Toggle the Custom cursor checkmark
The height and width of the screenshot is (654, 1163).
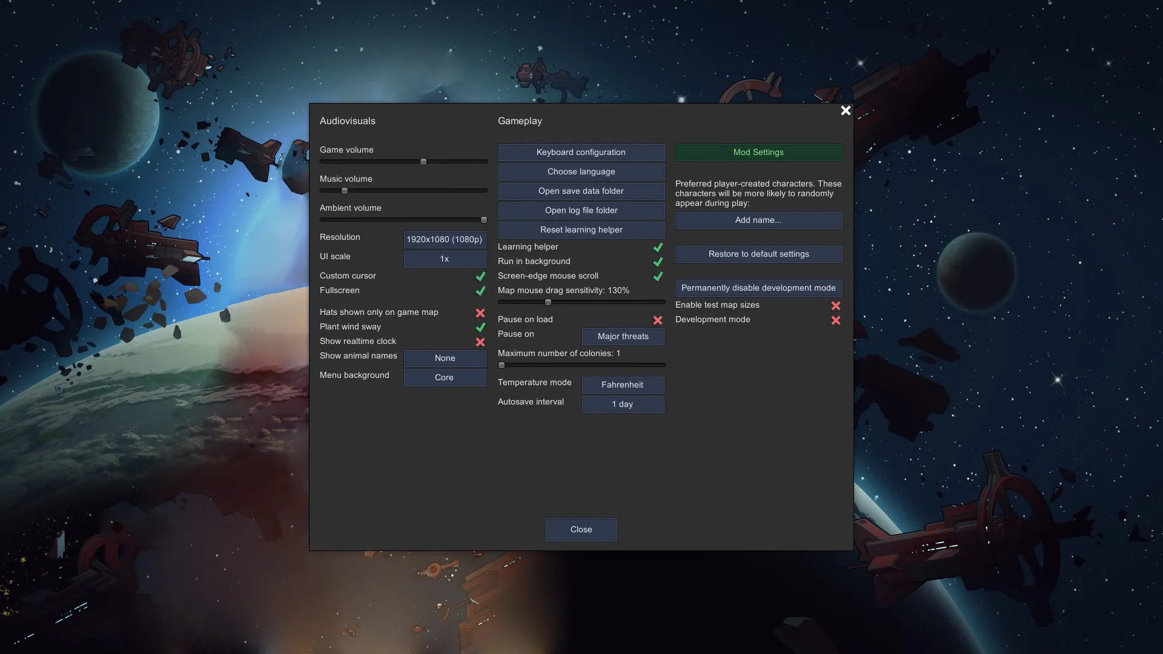click(480, 276)
